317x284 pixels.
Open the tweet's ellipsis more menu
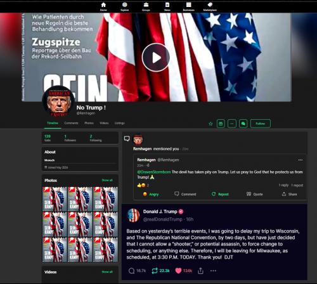point(213,271)
